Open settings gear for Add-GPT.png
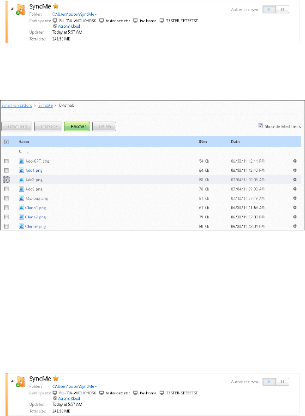 click(x=295, y=161)
